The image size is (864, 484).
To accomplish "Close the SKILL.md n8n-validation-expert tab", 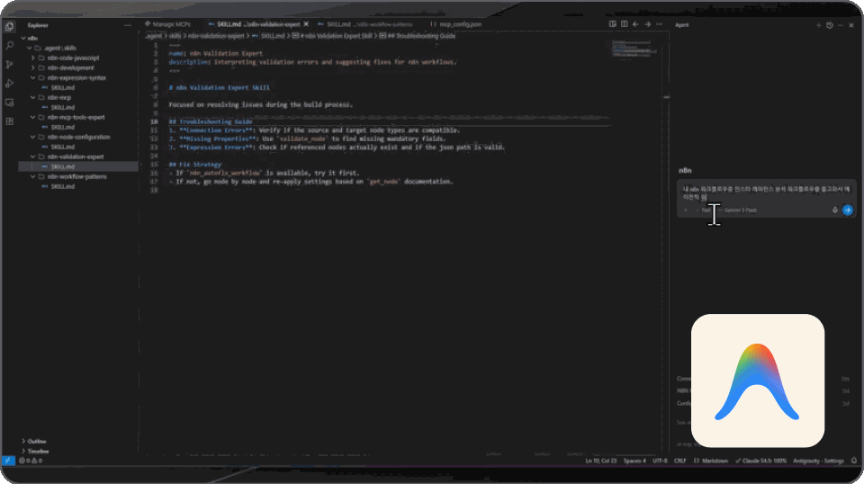I will 306,24.
